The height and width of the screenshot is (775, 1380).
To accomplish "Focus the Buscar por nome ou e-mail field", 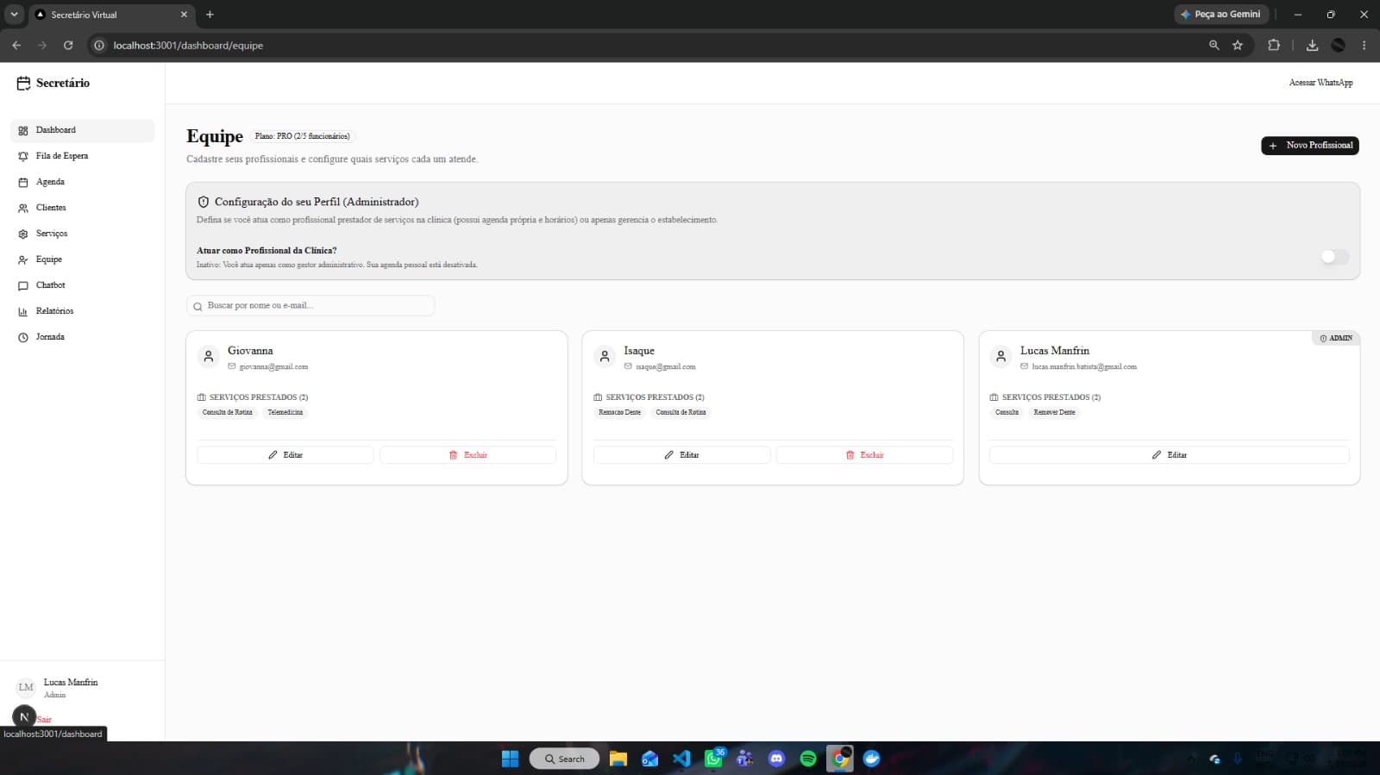I will [310, 306].
